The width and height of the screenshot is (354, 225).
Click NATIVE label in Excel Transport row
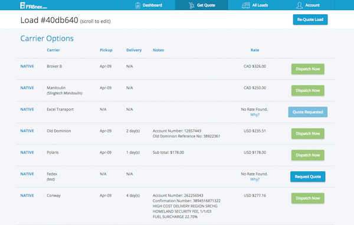coord(27,110)
